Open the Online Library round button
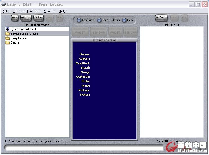The height and width of the screenshot is (155, 209). click(x=99, y=20)
